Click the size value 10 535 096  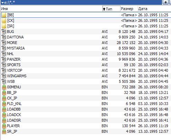pos(126,54)
